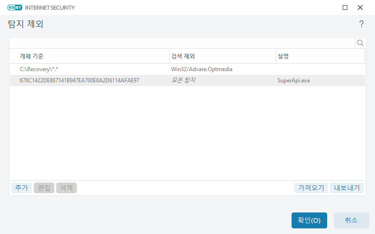Image resolution: width=375 pixels, height=234 pixels.
Task: Click the ESET logo in title bar
Action: pos(15,7)
